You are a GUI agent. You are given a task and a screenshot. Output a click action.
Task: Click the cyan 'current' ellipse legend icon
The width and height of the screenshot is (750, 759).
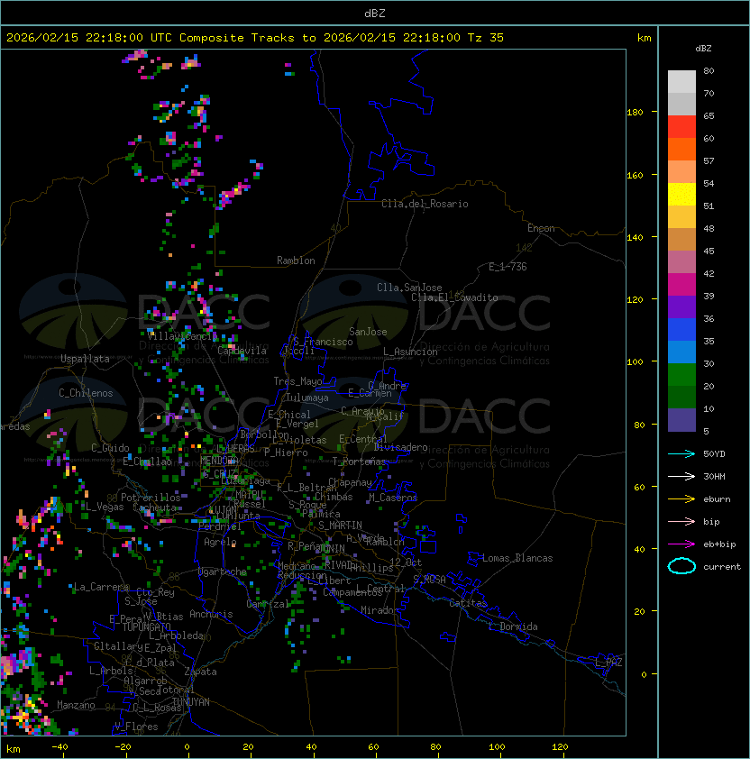(x=681, y=566)
